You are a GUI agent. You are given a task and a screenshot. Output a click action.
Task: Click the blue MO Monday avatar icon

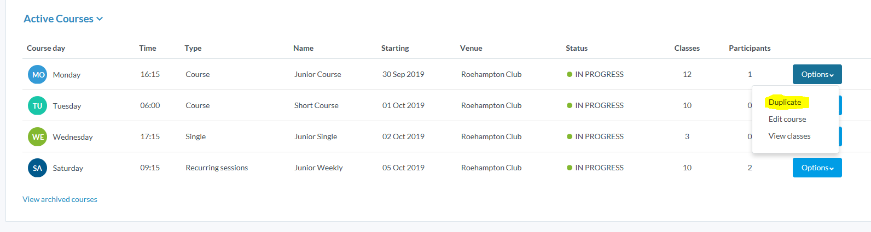coord(38,75)
